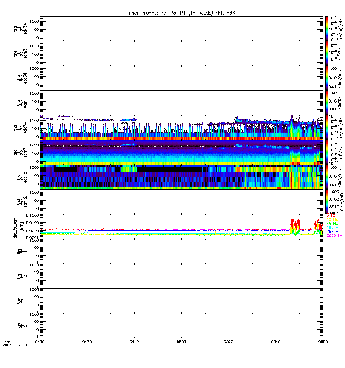Click the 'tha fff 32 edc34' panel label
Viewport: 345px width, 368px height.
[20, 29]
